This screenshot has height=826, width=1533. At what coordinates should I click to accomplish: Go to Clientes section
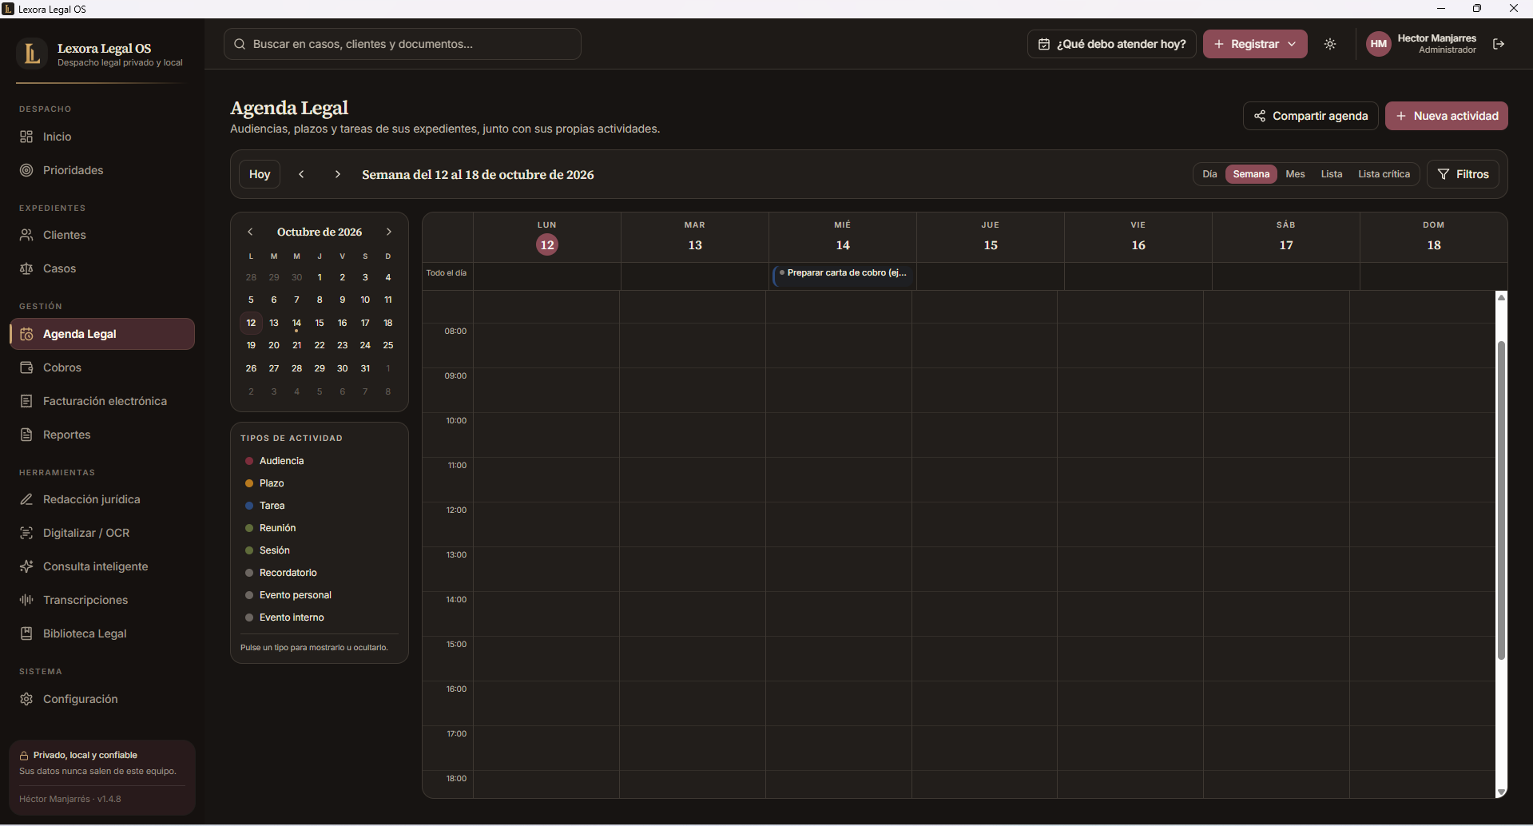tap(101, 235)
